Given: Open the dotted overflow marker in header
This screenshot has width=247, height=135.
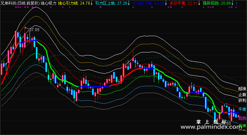Looking at the screenshot, I should [x=236, y=3].
